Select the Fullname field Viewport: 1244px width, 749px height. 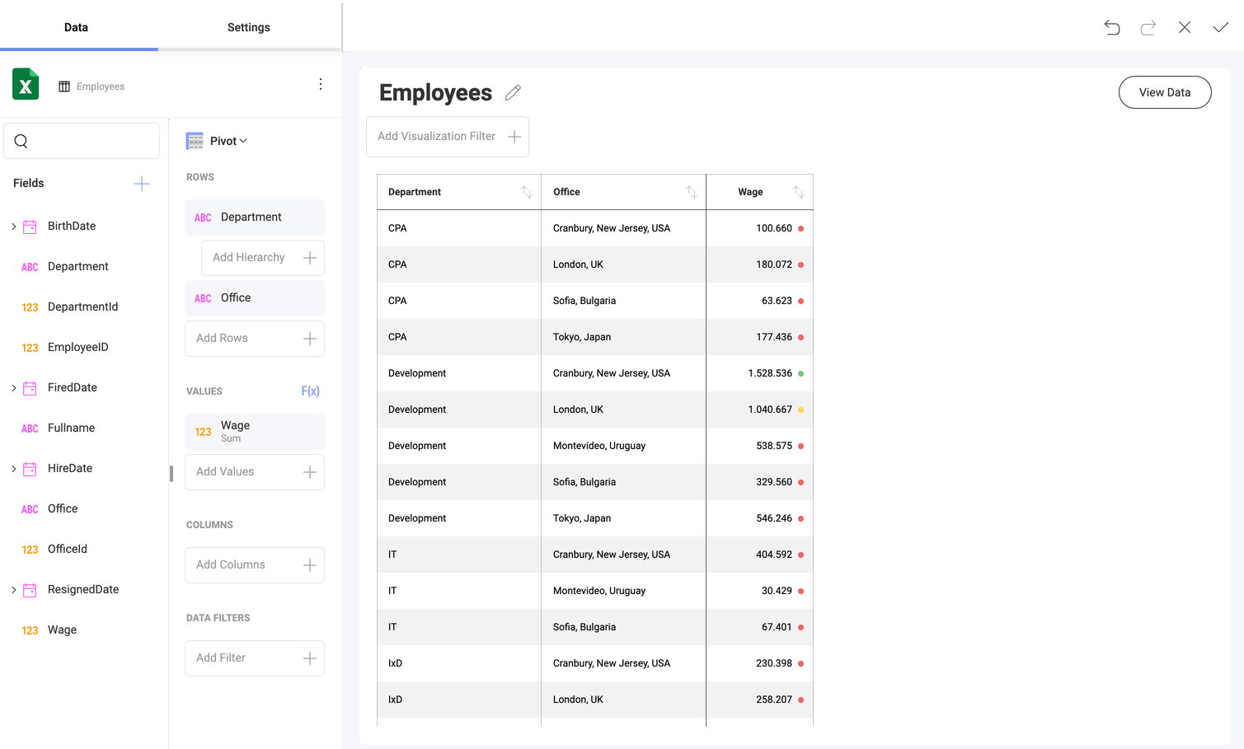point(71,428)
